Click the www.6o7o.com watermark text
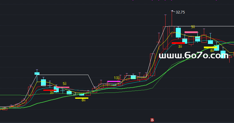The height and width of the screenshot is (123, 234). coord(191,56)
